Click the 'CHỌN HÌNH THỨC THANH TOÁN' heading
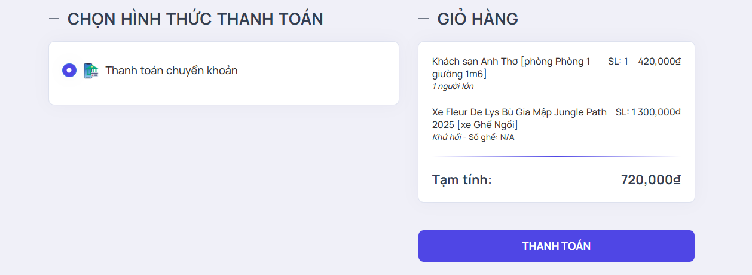This screenshot has width=752, height=275. pos(195,19)
